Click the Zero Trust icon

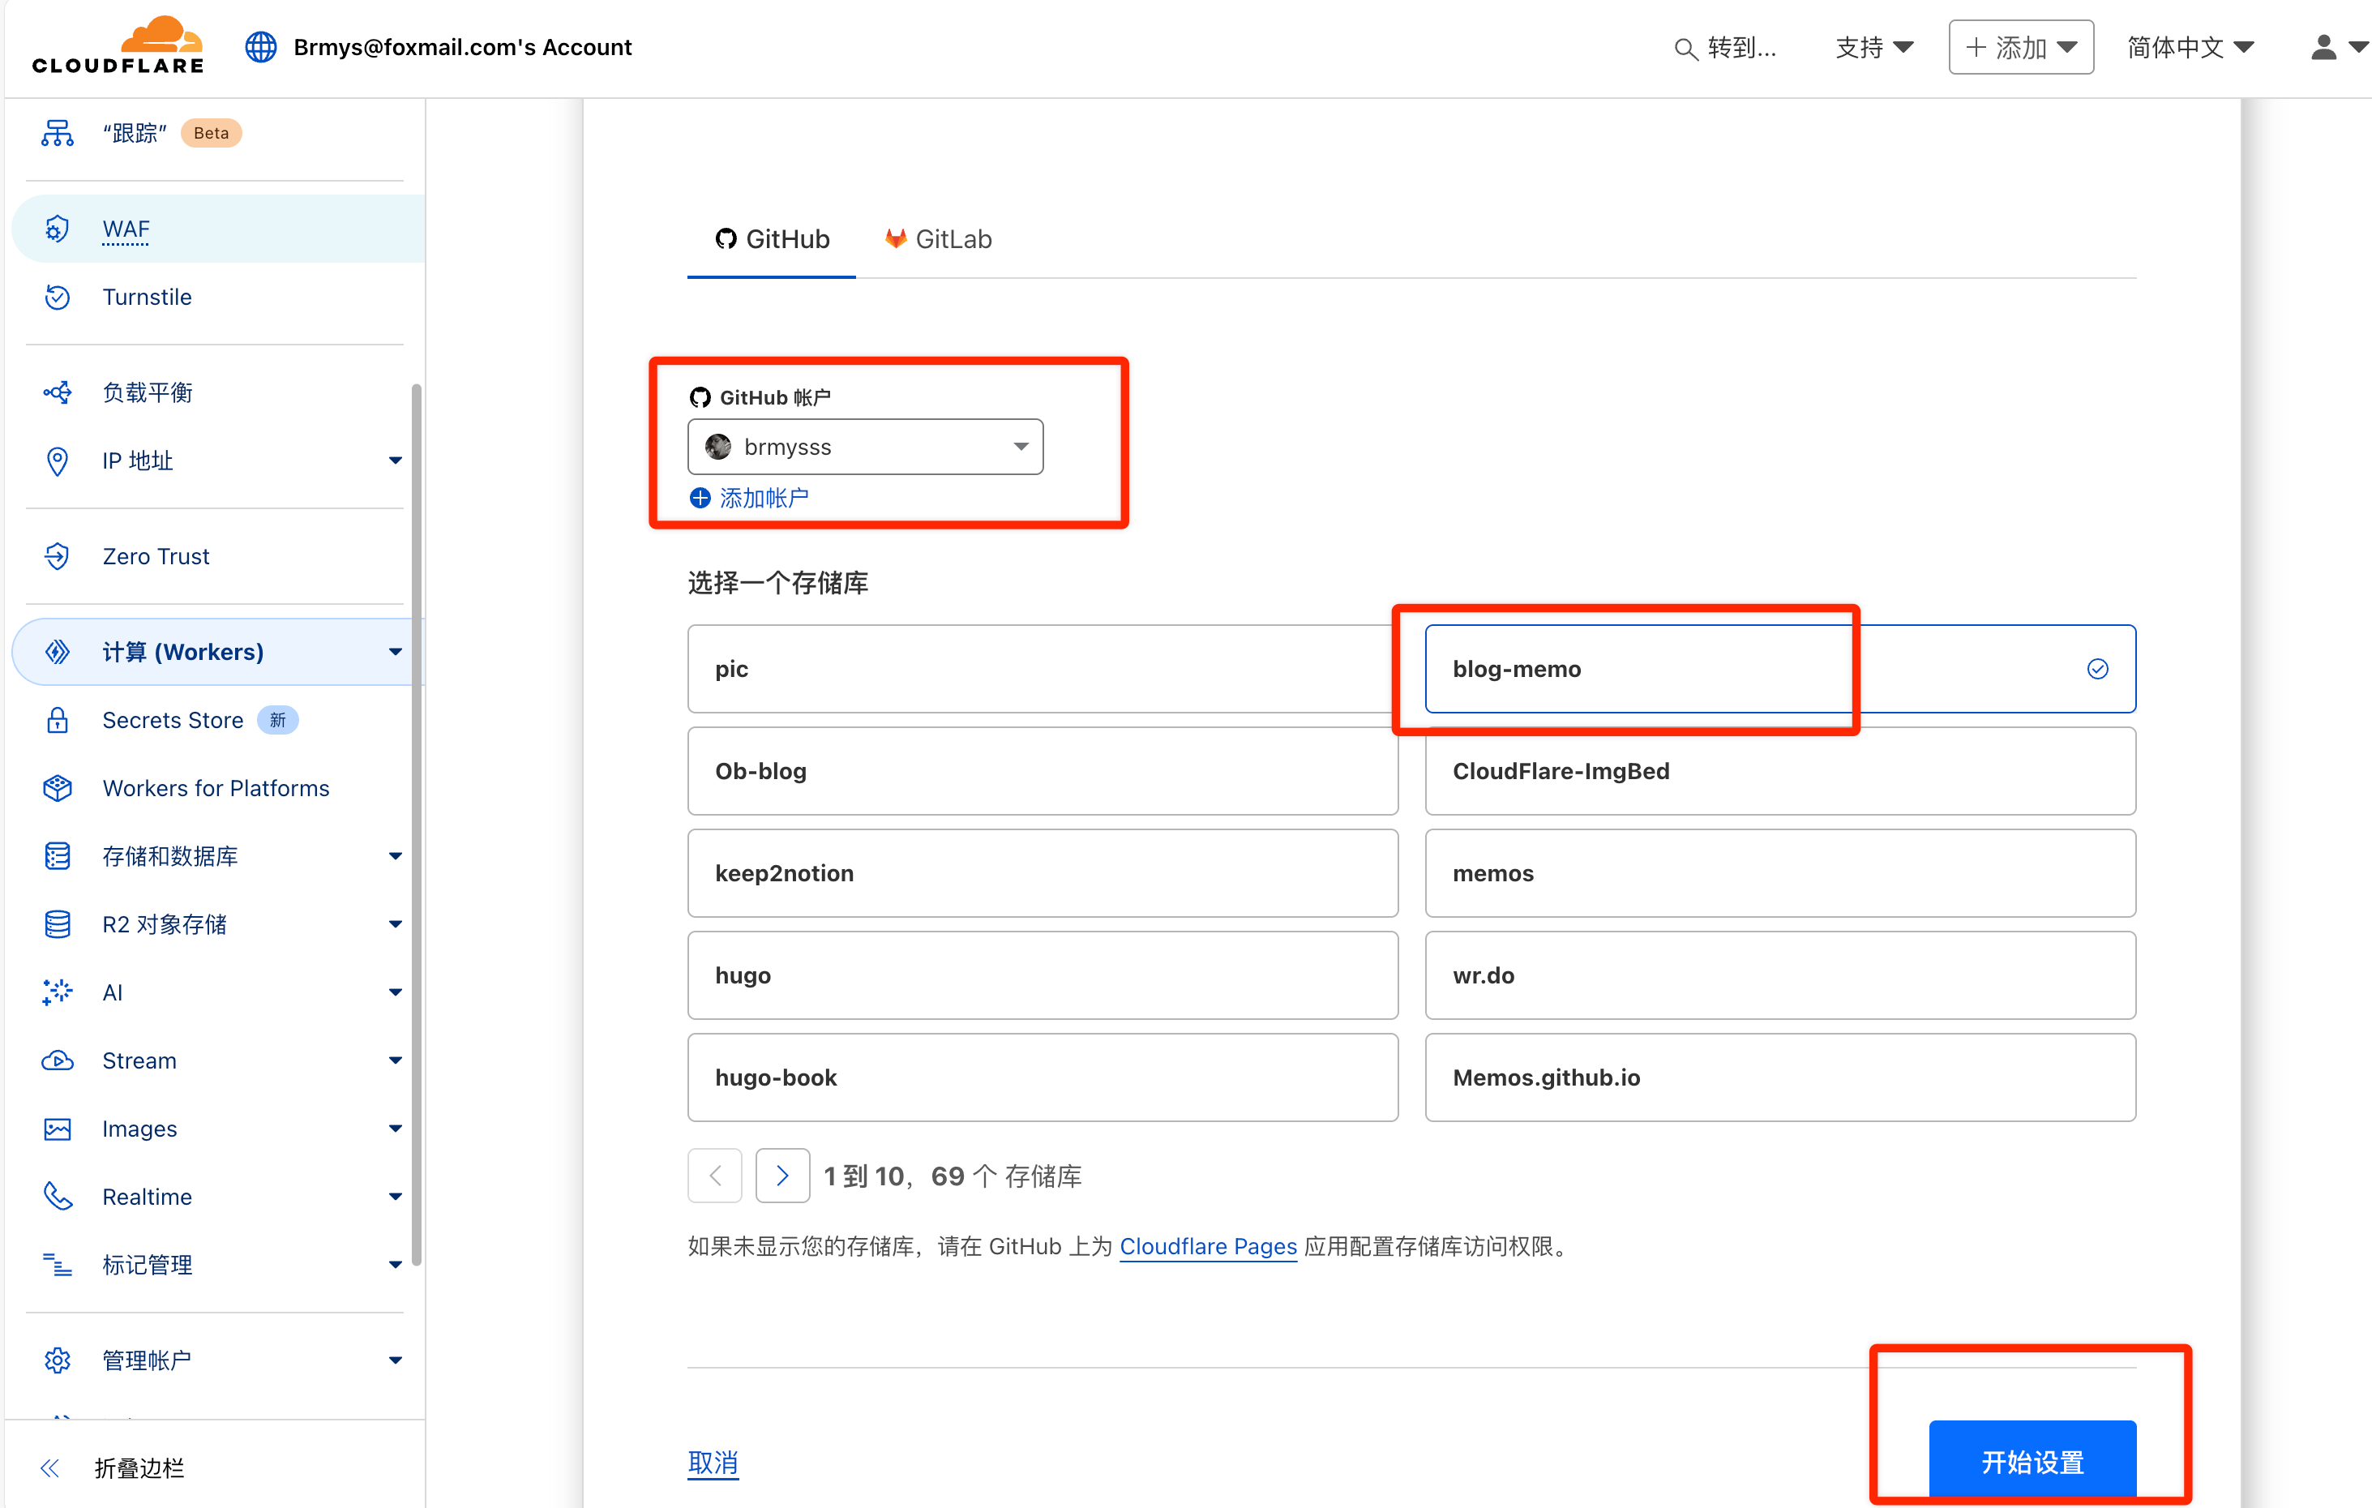[x=57, y=555]
